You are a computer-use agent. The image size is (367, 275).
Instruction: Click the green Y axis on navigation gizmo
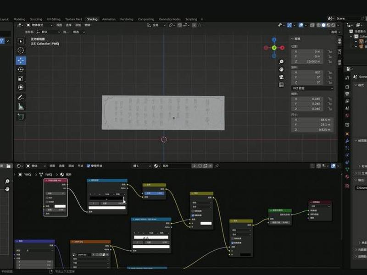[x=274, y=48]
